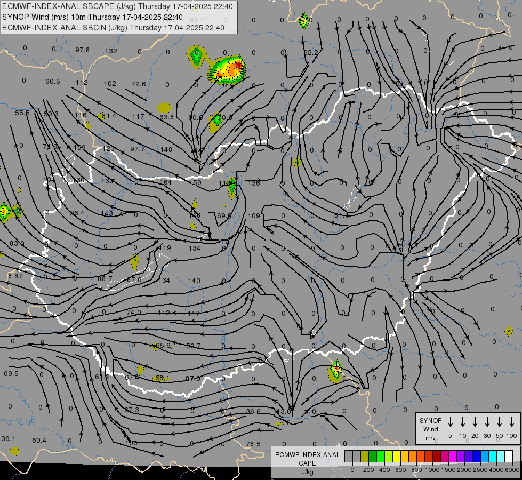Image resolution: width=522 pixels, height=480 pixels.
Task: Pick the cyan CAPE legend swatch
Action: pos(493,457)
